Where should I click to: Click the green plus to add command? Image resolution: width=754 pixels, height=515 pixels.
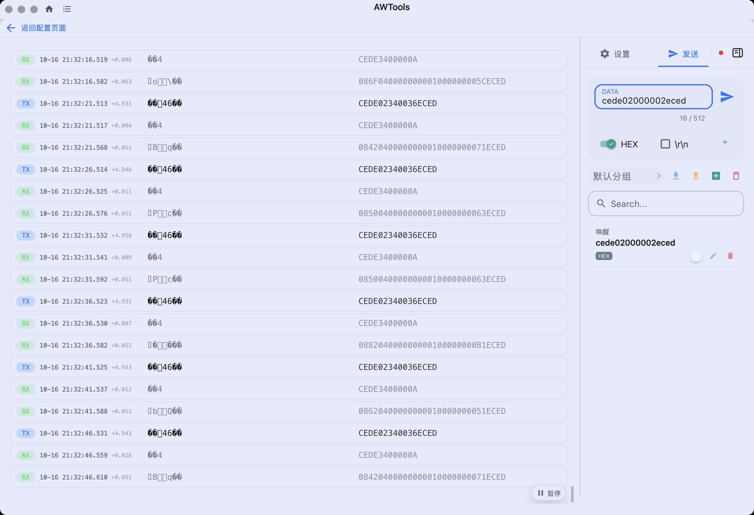pyautogui.click(x=725, y=142)
